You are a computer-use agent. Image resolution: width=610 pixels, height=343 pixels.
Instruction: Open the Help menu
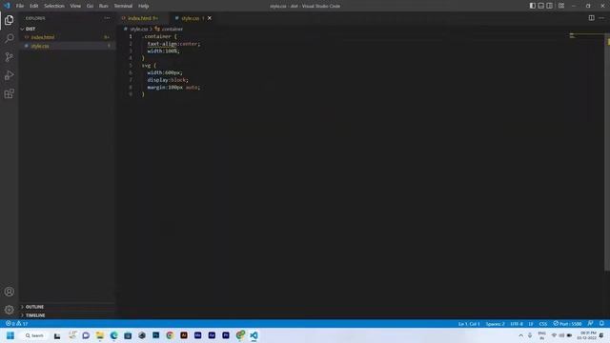tap(144, 6)
